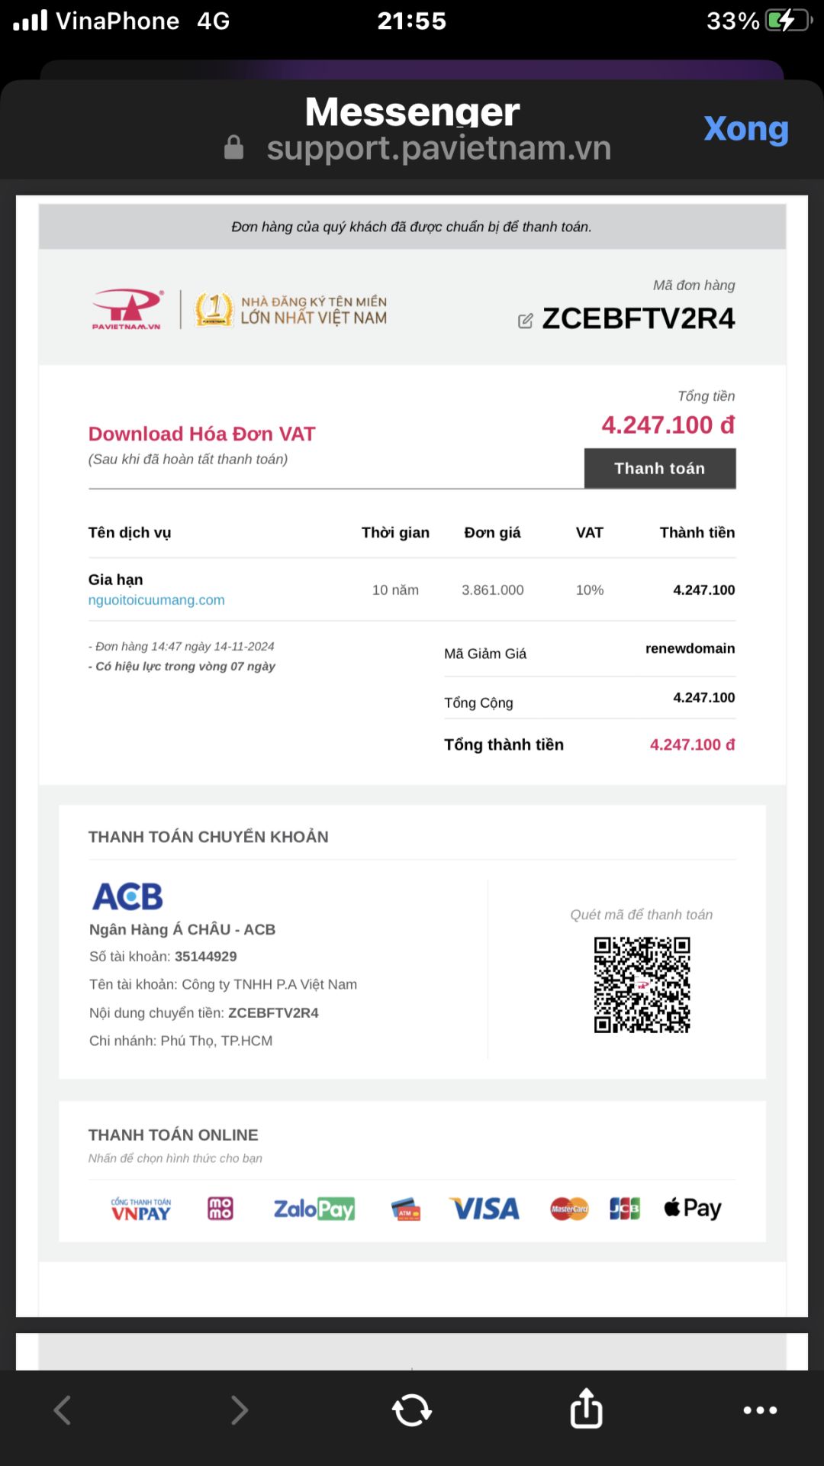Open the nguoitoicuumang.com domain link
The width and height of the screenshot is (824, 1466).
(156, 600)
